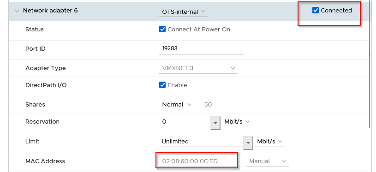This screenshot has width=376, height=172.
Task: Change the Reservation Mbit/s unit dropdown
Action: point(237,122)
